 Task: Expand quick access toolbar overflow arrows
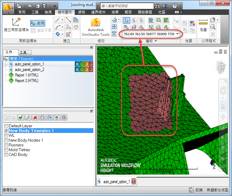(55, 6)
